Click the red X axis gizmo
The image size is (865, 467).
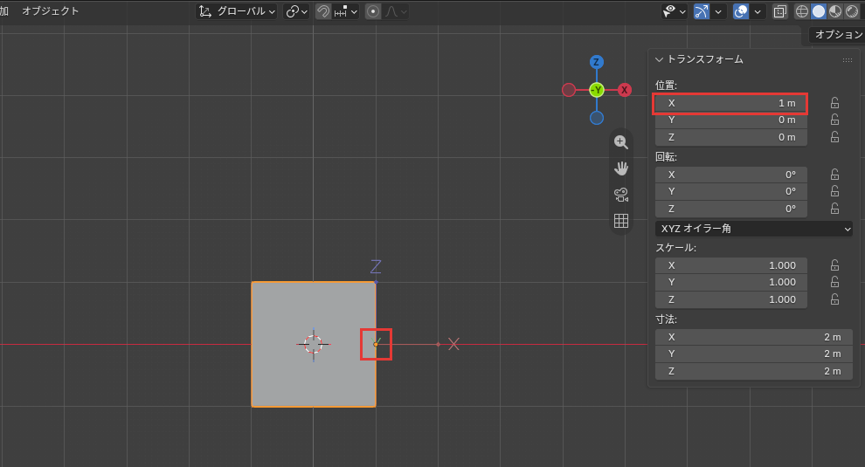625,90
